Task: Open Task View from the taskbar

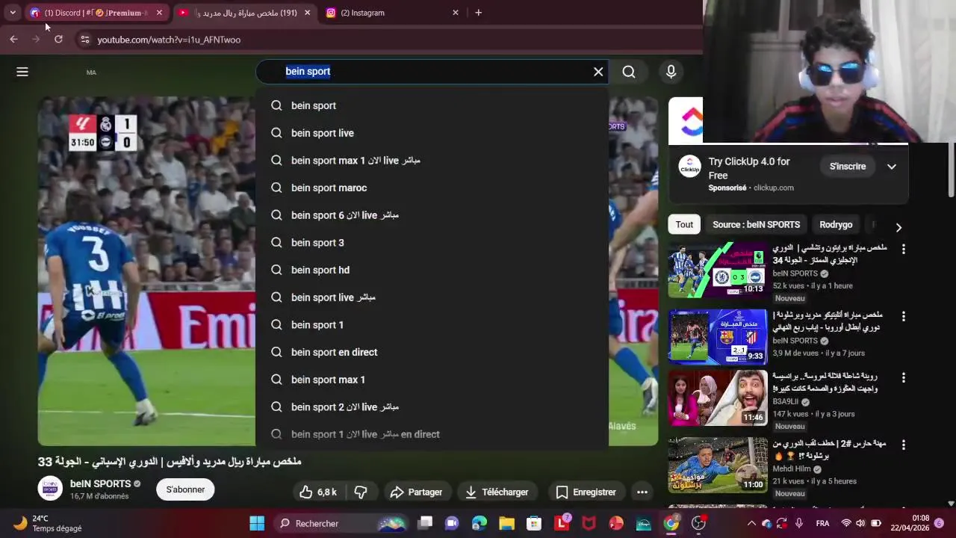Action: click(x=425, y=523)
